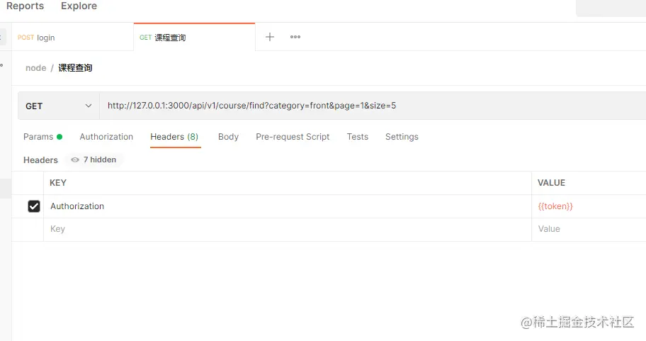Viewport: 646px width, 341px height.
Task: Open the GET method dropdown
Action: tap(59, 106)
